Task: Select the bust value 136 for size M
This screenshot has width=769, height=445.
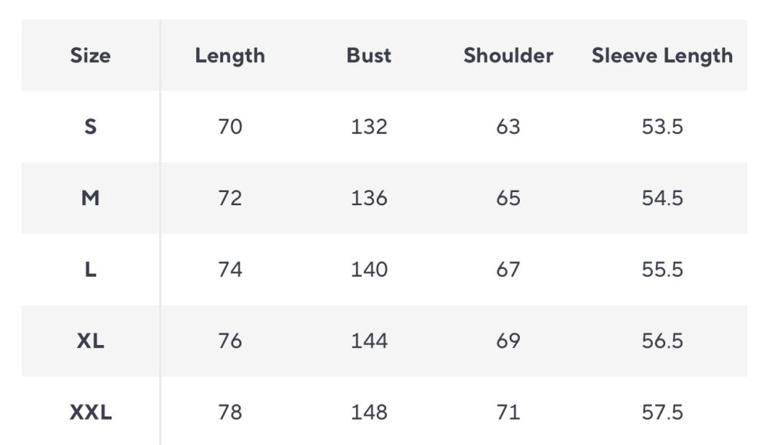Action: [x=369, y=198]
